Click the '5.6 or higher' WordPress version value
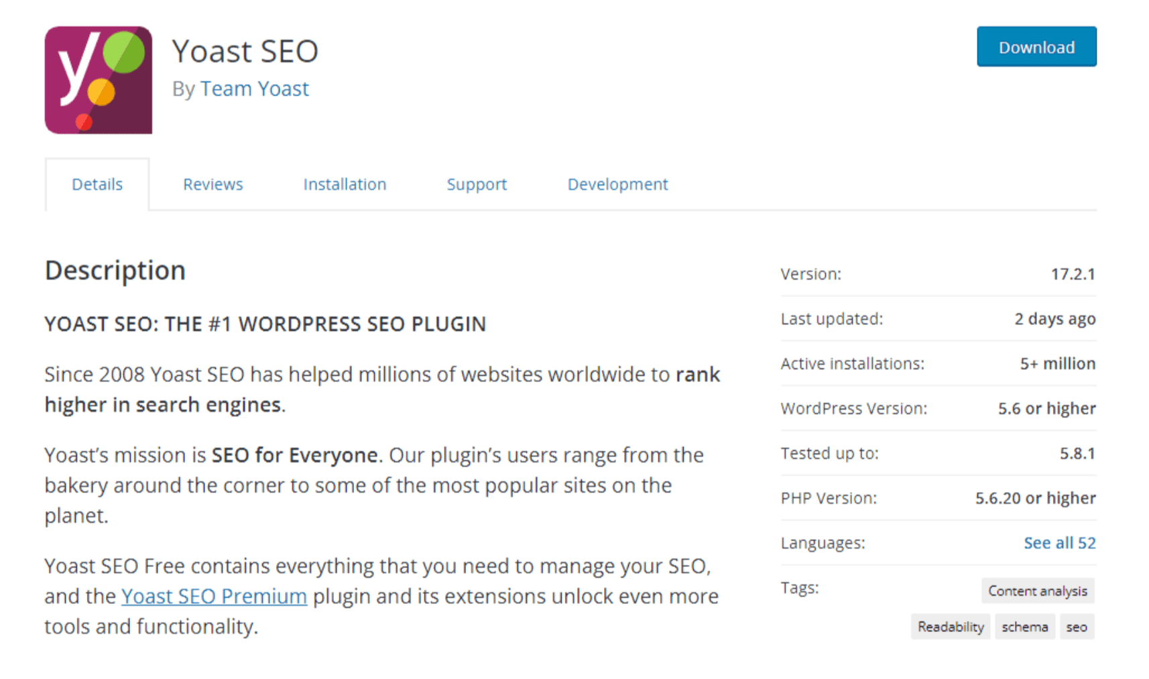Screen dimensions: 1149x679 click(x=1046, y=409)
